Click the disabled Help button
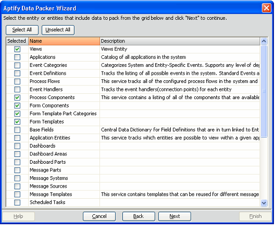Image resolution: width=275 pixels, height=231 pixels. [18, 216]
